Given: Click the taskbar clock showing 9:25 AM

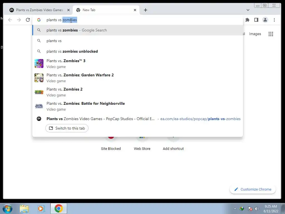Looking at the screenshot, I should [x=271, y=209].
